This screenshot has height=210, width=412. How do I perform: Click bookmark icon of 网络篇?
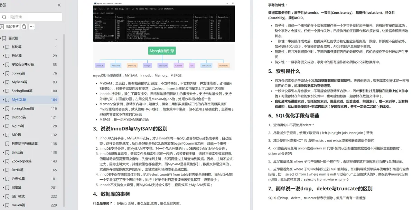[x=7, y=188]
